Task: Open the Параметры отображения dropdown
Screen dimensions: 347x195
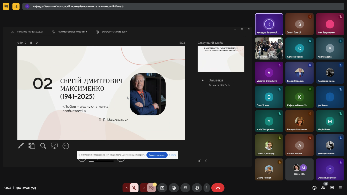Action: (x=72, y=32)
